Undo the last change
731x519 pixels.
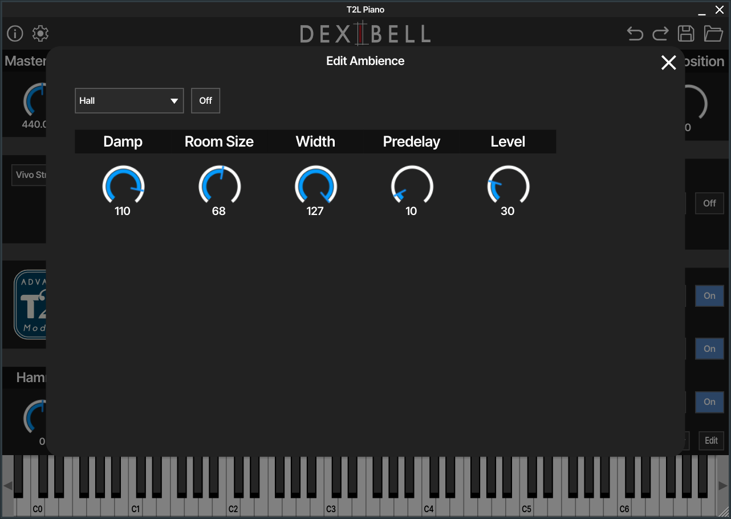635,34
